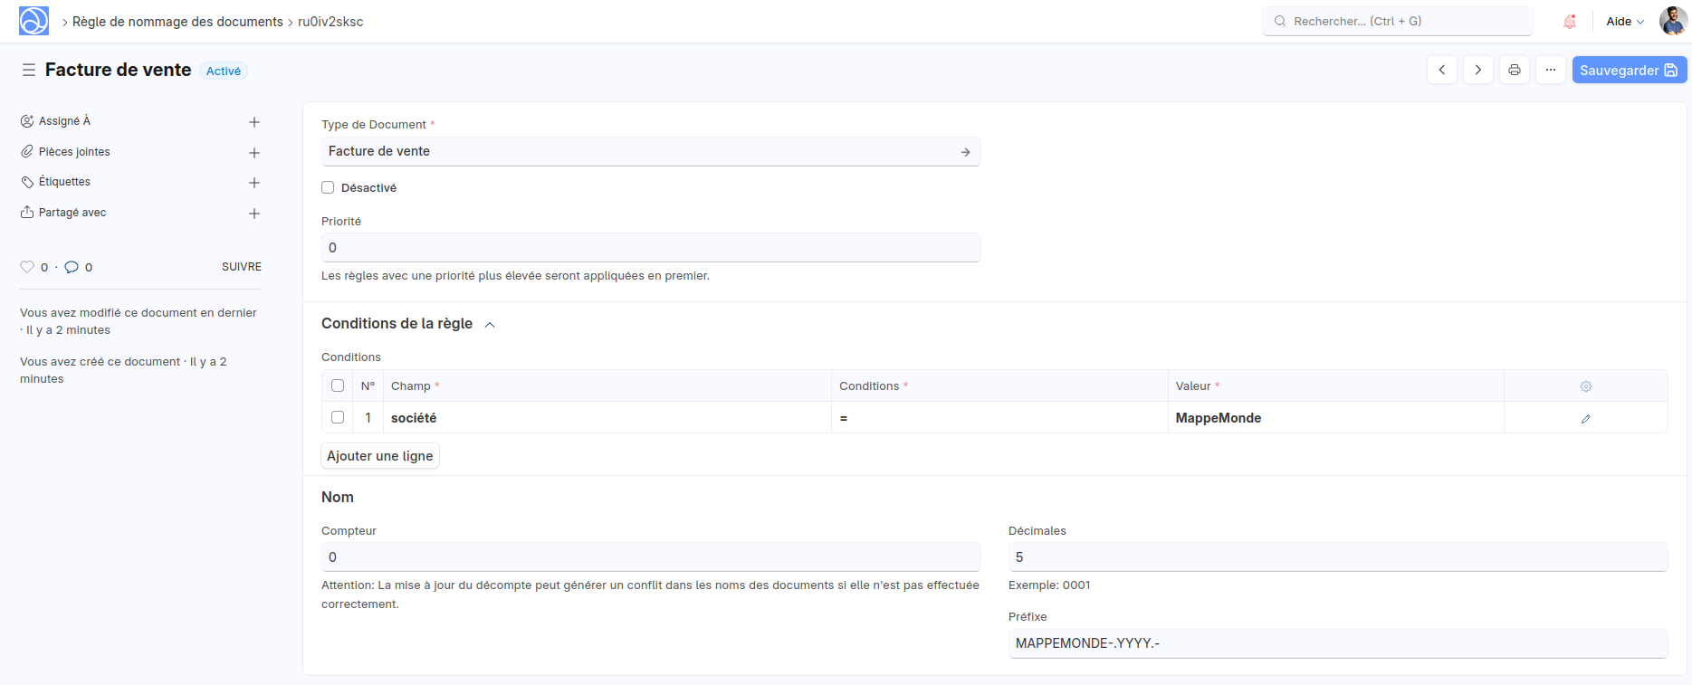Click Ajouter une ligne button

pos(380,456)
